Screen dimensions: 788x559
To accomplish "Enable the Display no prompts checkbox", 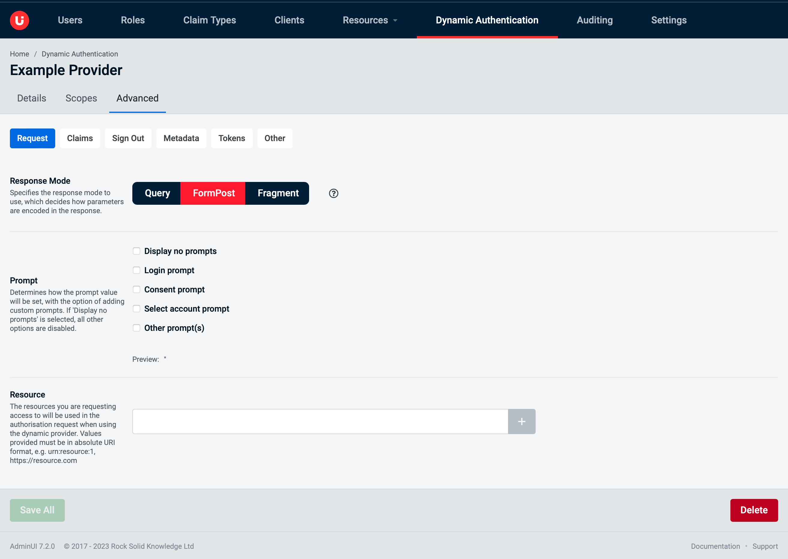I will pos(137,251).
